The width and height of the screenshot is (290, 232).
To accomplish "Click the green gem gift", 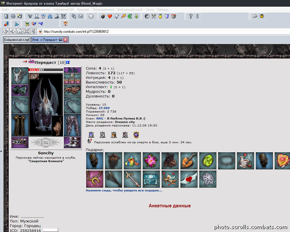I will [207, 160].
